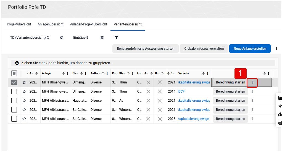282x152 pixels.
Task: Sort by Anlage column arrow
Action: tap(64, 74)
